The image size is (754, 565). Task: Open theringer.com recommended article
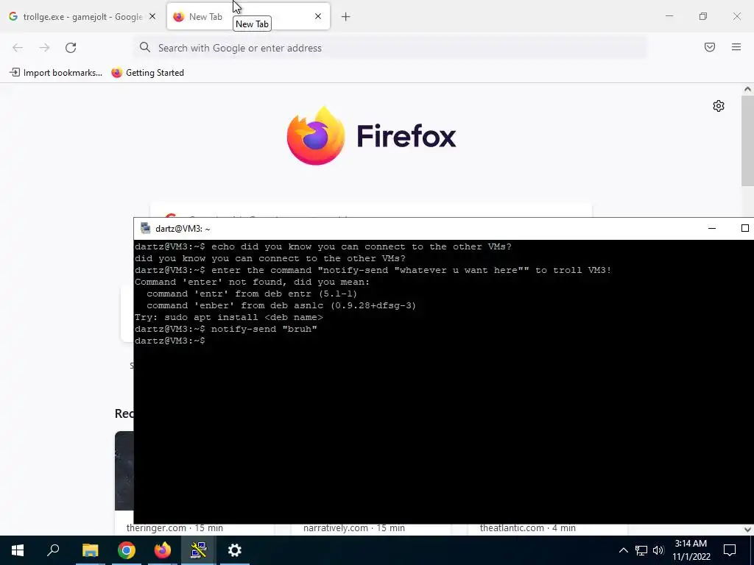pos(175,528)
